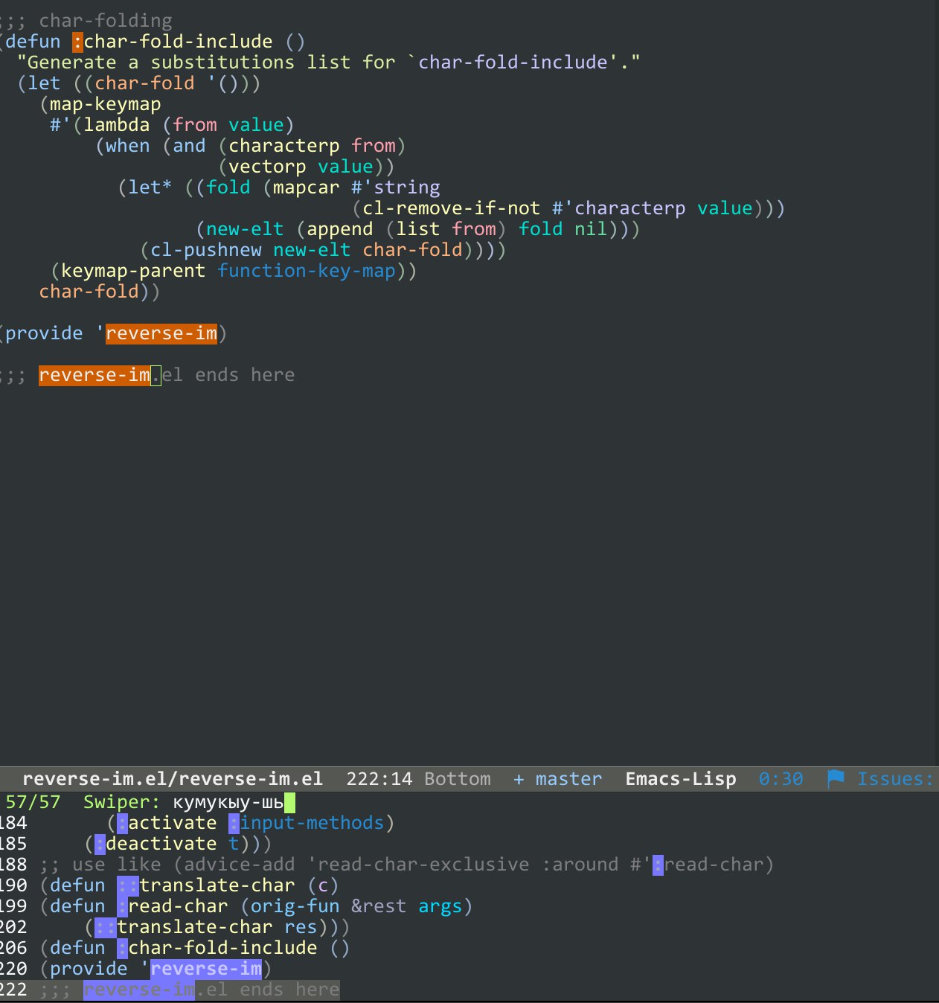Image resolution: width=939 pixels, height=1003 pixels.
Task: Click buffer name reverse-im.el/reverse-im.el in mode line
Action: [173, 779]
